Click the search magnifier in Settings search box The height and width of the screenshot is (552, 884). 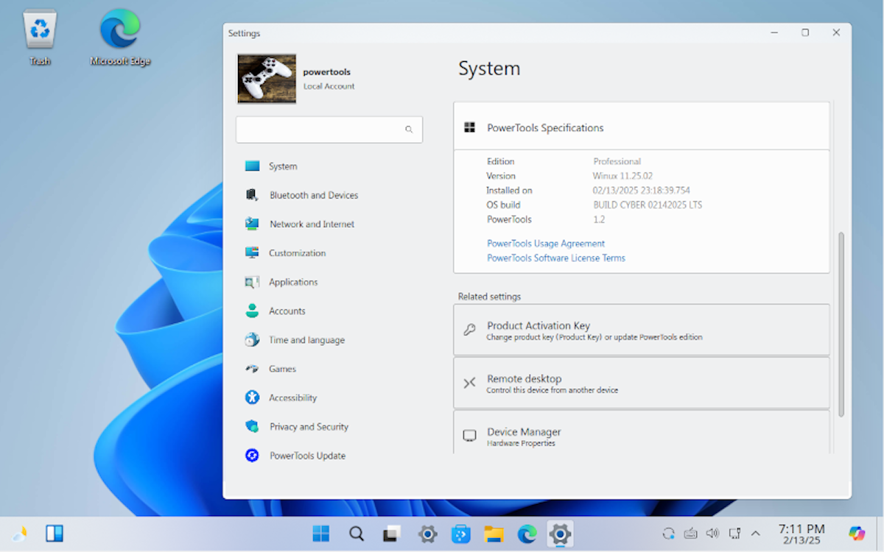pyautogui.click(x=409, y=130)
